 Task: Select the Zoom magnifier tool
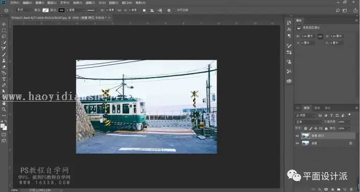coord(4,109)
